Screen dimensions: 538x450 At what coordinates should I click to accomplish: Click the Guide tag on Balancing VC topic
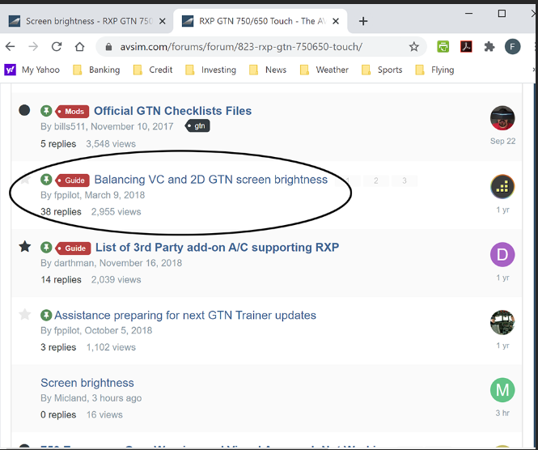[72, 180]
